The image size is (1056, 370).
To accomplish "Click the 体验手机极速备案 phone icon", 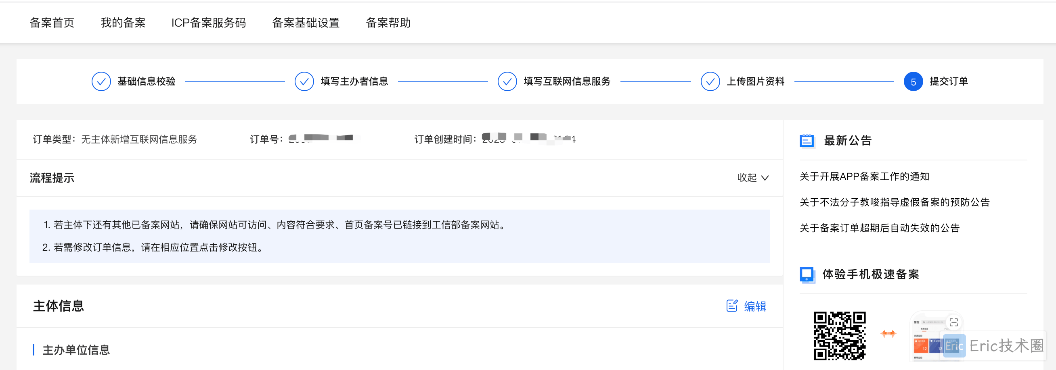I will click(x=807, y=274).
